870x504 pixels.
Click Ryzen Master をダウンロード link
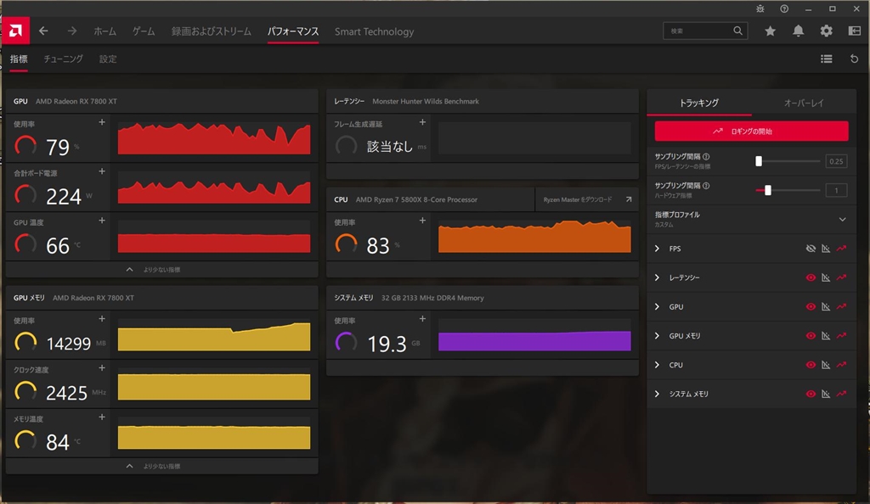(586, 199)
